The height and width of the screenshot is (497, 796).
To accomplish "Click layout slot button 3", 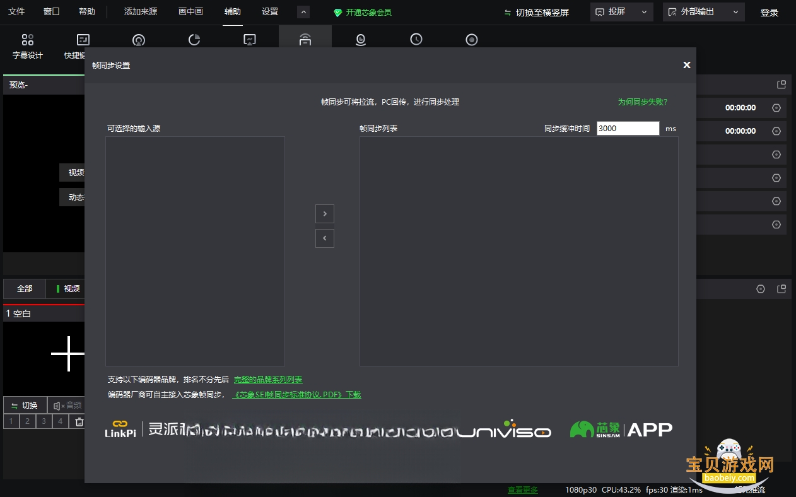I will 44,421.
